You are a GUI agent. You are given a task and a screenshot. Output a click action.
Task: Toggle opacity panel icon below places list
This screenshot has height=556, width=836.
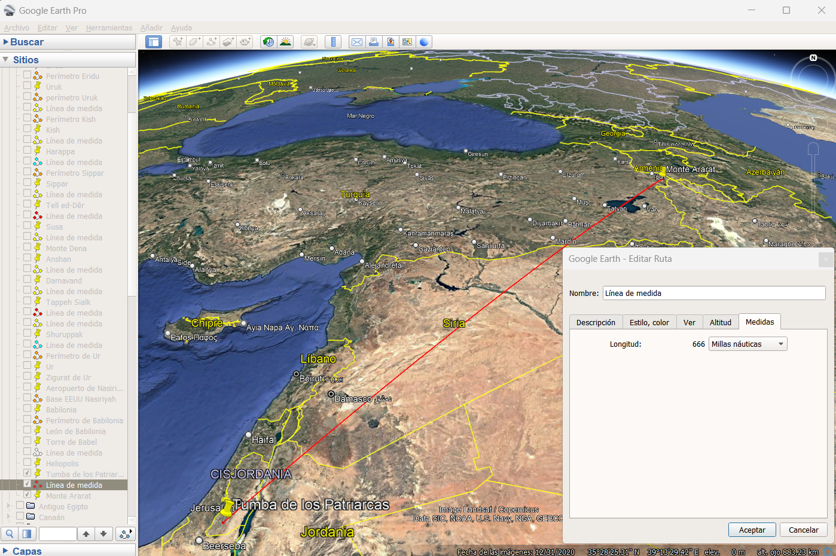click(x=26, y=534)
